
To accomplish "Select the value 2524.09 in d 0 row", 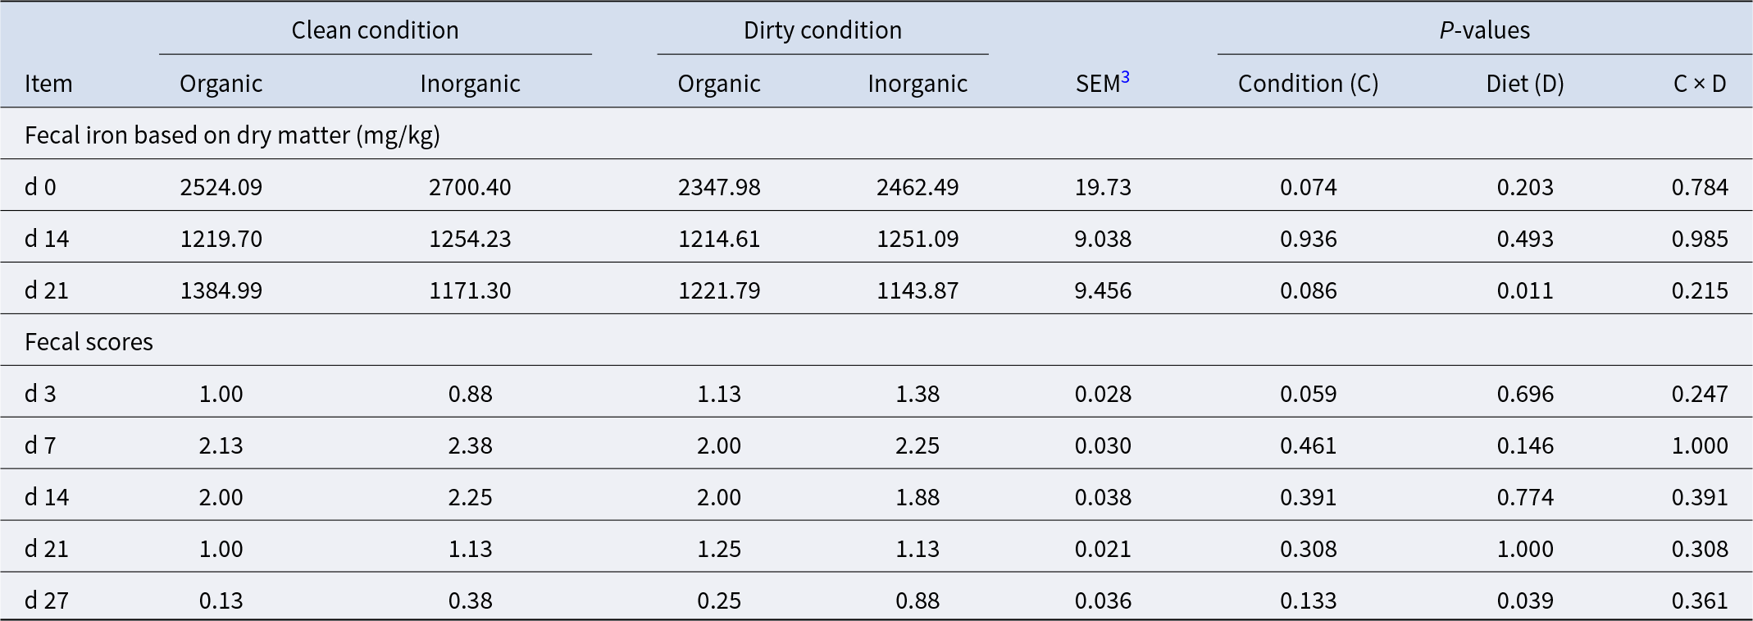I will (x=221, y=187).
